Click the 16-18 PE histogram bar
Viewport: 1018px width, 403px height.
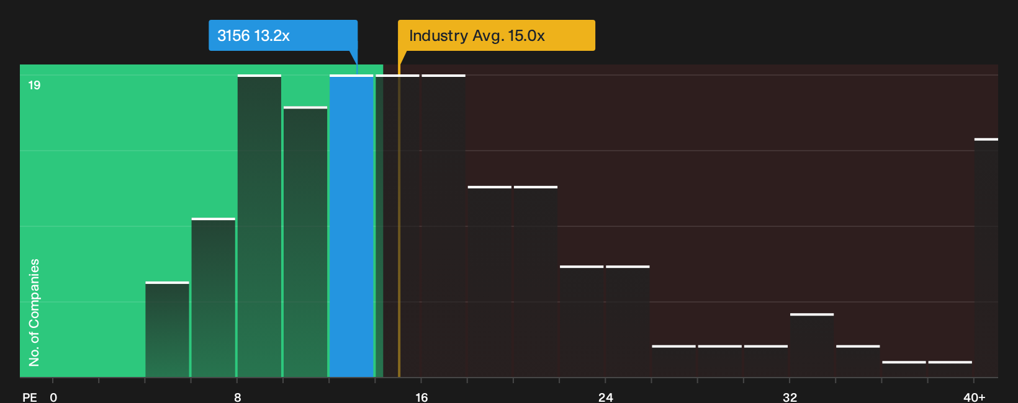click(x=444, y=226)
